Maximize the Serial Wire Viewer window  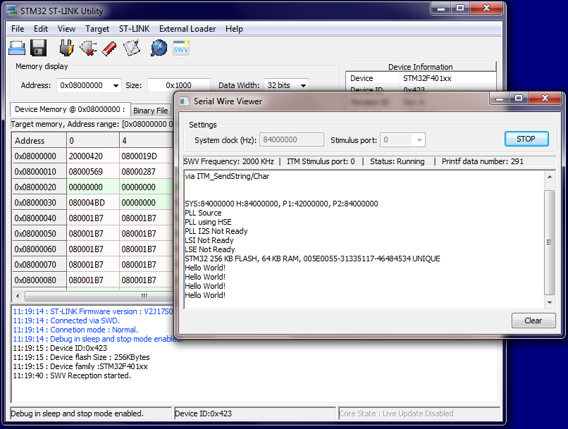[519, 99]
